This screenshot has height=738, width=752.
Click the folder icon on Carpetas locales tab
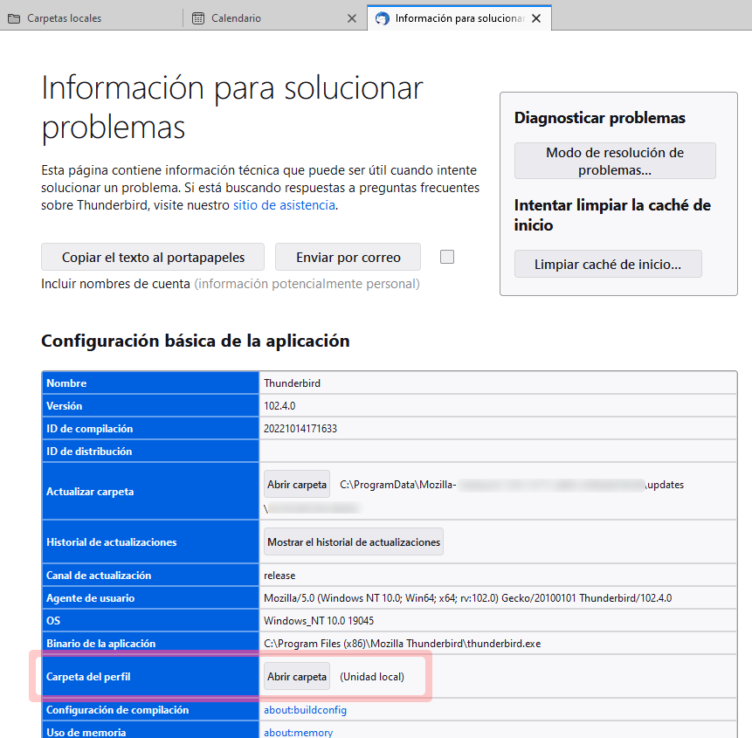pos(14,18)
